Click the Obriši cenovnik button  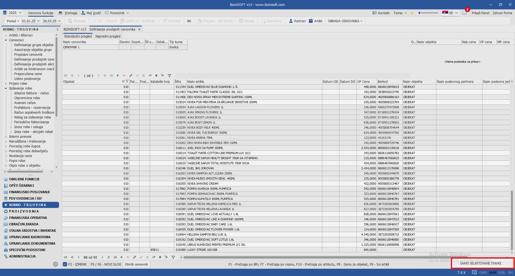tap(136, 264)
